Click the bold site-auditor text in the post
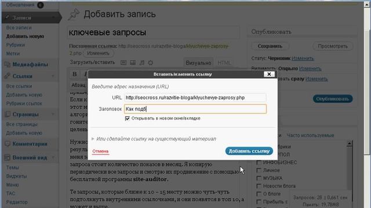Viewport: 371px width, 208px height. pyautogui.click(x=150, y=179)
